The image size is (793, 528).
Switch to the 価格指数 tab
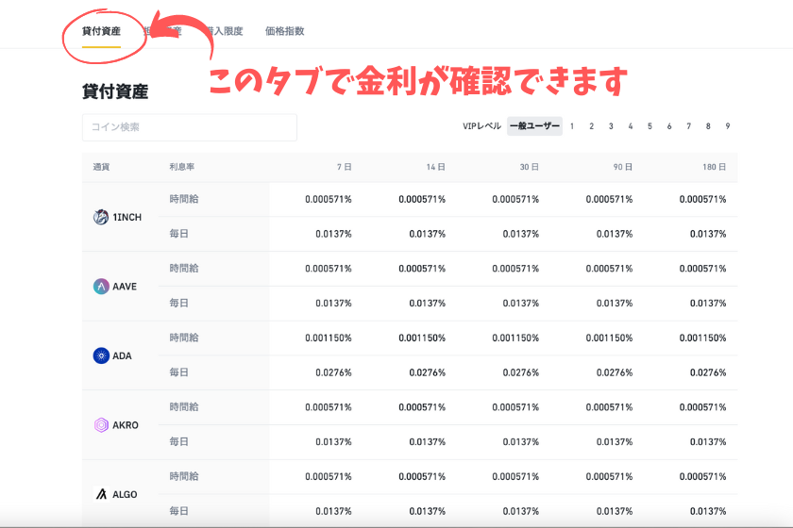[285, 31]
